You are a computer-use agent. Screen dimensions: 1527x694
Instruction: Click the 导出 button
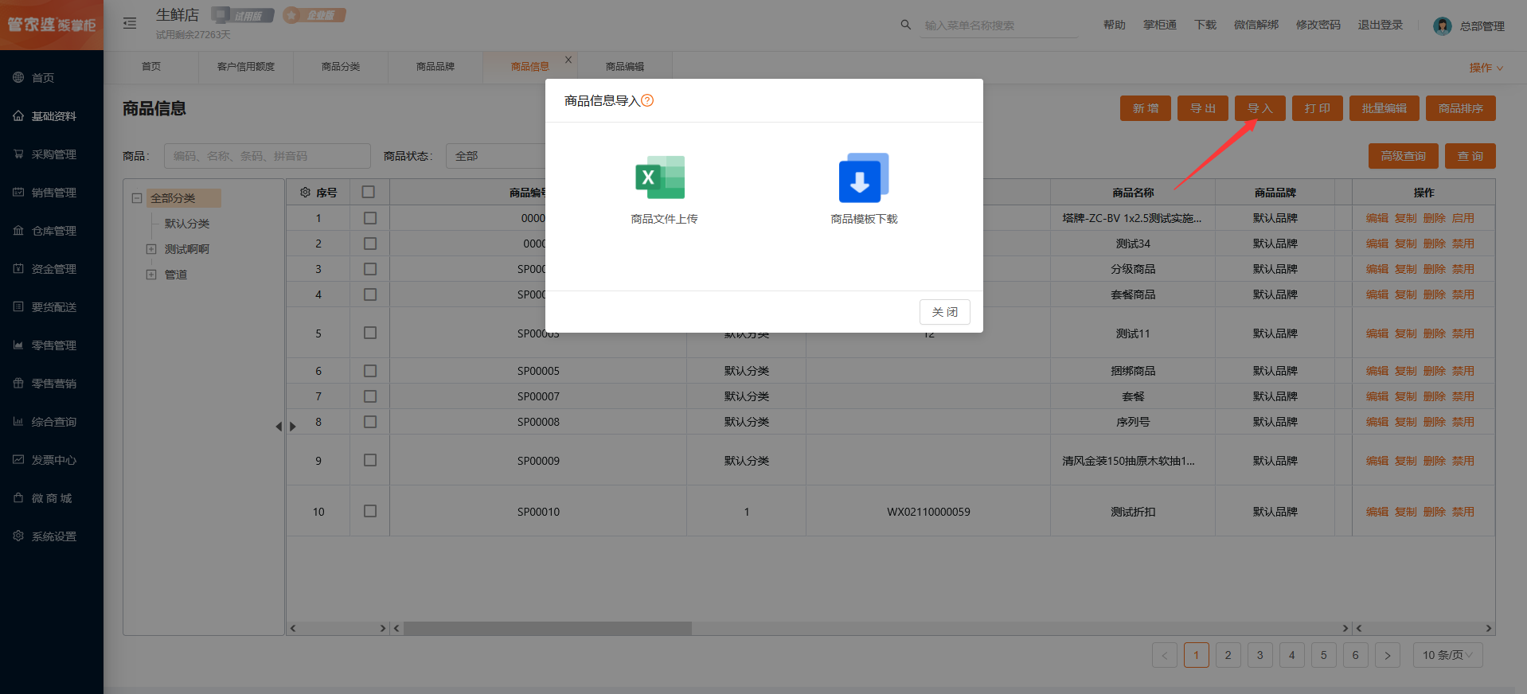point(1203,108)
